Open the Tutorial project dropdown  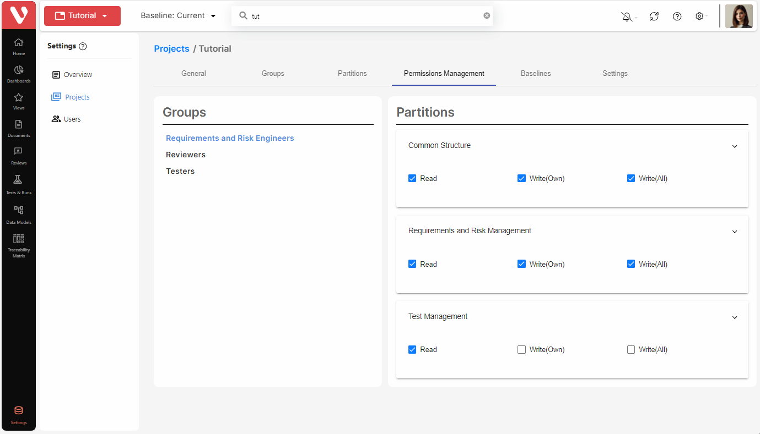82,16
